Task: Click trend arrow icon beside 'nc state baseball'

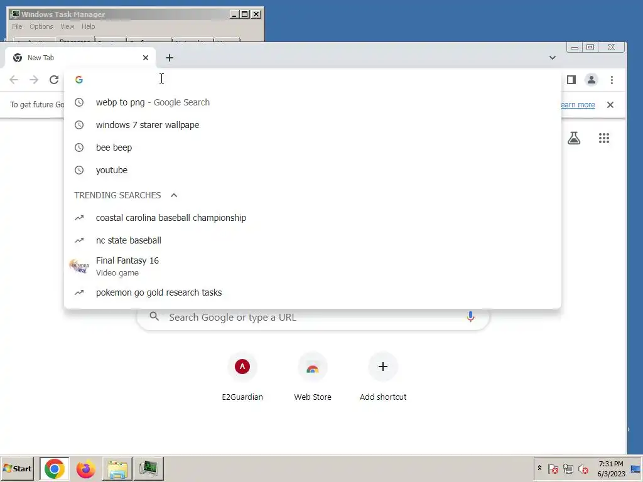Action: tap(79, 240)
